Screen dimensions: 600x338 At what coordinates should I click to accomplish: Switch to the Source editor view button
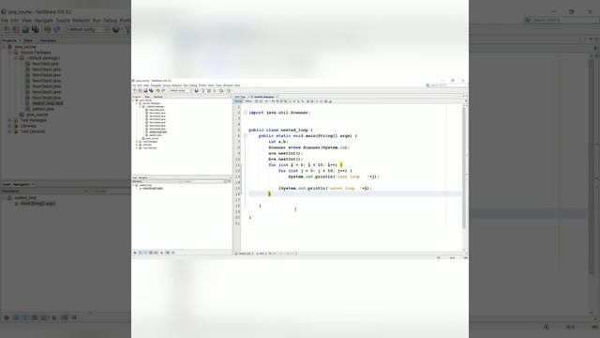tap(238, 101)
